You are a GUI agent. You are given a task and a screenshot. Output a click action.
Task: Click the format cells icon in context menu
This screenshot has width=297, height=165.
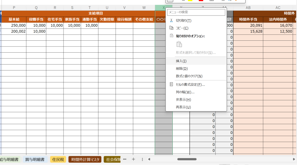tap(171, 85)
